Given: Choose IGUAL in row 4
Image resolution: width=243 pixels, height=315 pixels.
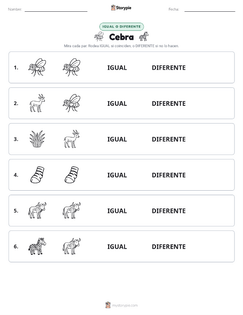Looking at the screenshot, I should [117, 175].
